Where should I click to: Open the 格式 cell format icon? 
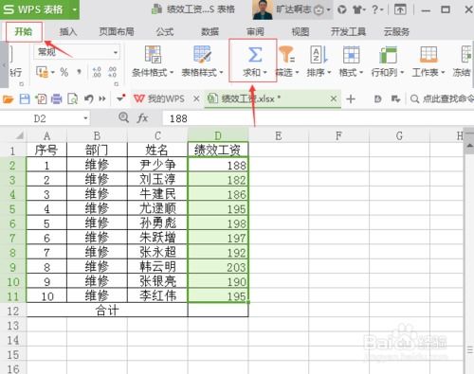click(x=351, y=54)
